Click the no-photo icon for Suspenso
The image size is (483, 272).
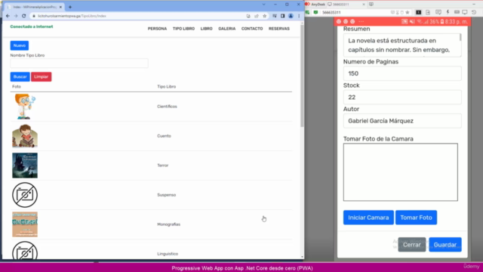click(x=25, y=195)
